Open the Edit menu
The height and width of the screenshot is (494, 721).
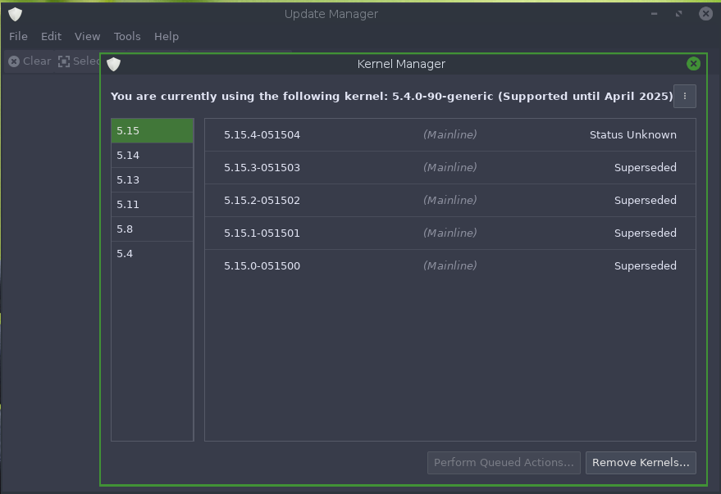(51, 37)
